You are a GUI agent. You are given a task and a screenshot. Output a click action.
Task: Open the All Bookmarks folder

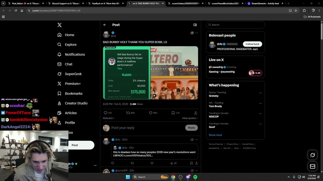[312, 17]
